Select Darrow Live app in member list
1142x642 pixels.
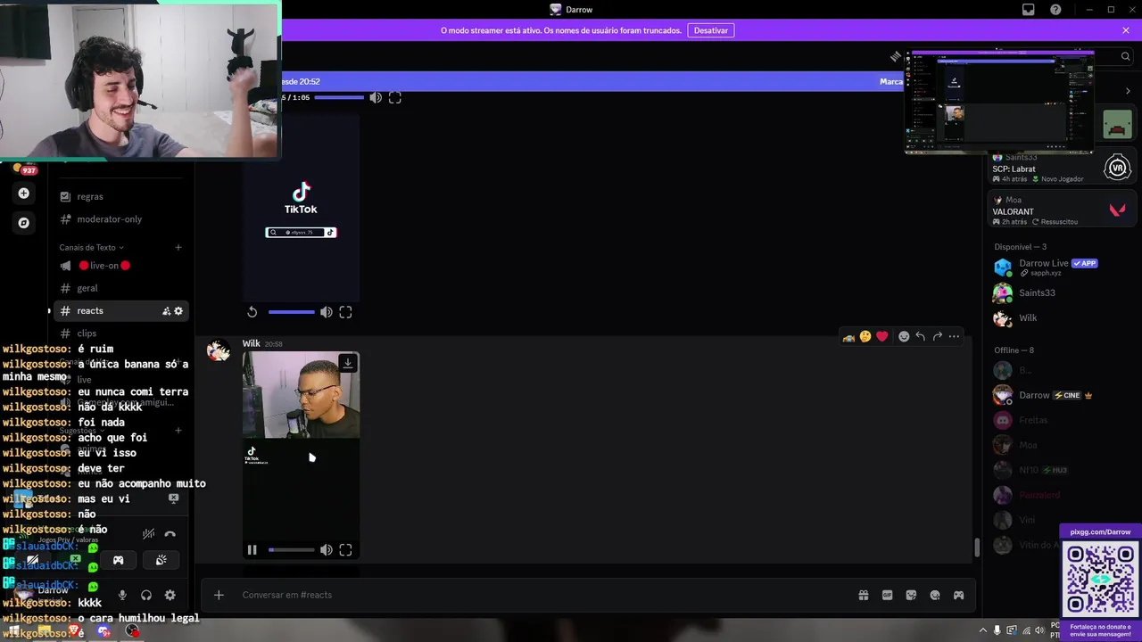(x=1058, y=267)
